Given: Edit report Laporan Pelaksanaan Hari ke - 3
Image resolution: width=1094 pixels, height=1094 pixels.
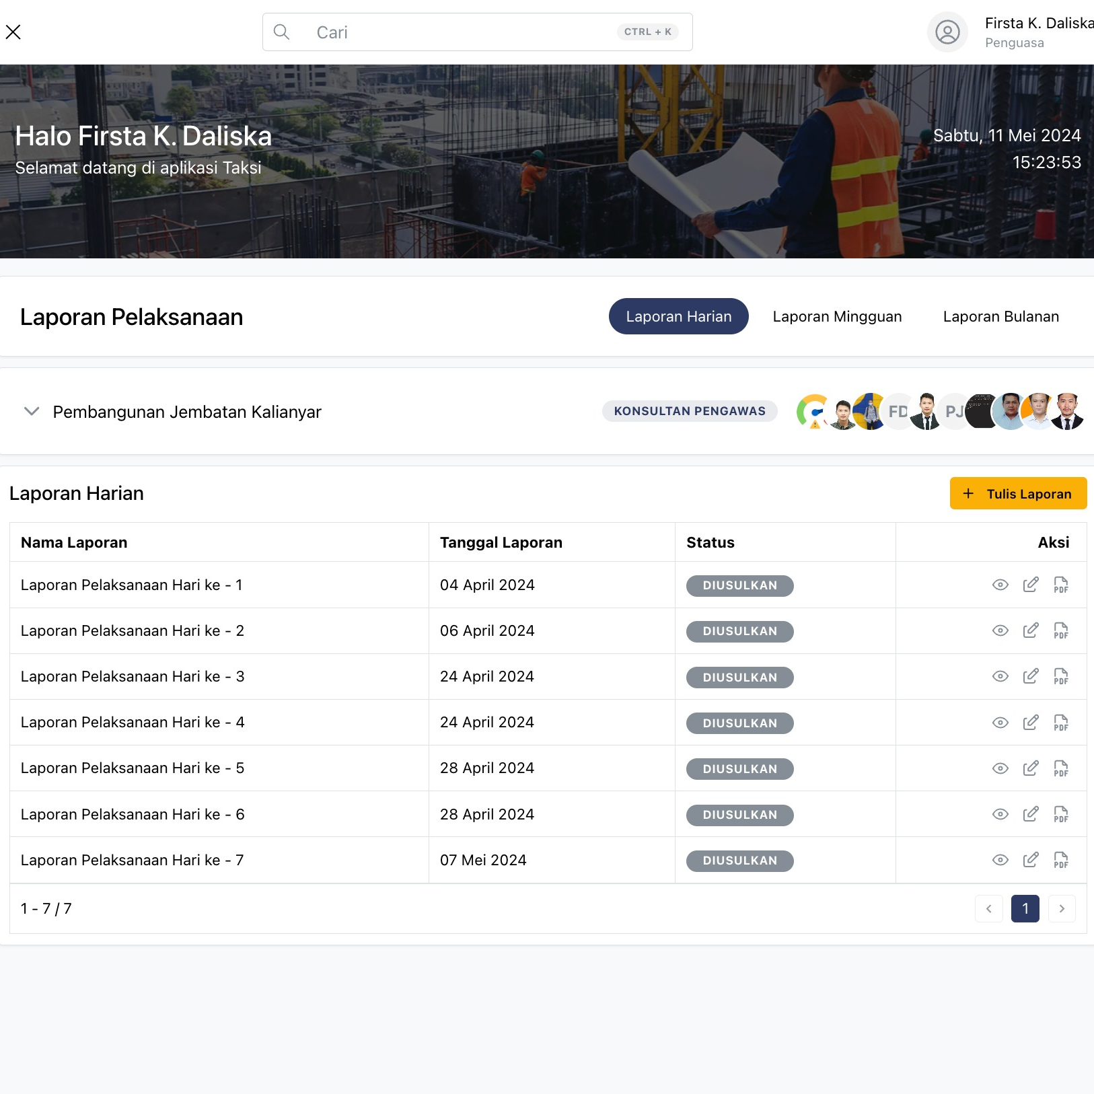Looking at the screenshot, I should click(x=1030, y=676).
